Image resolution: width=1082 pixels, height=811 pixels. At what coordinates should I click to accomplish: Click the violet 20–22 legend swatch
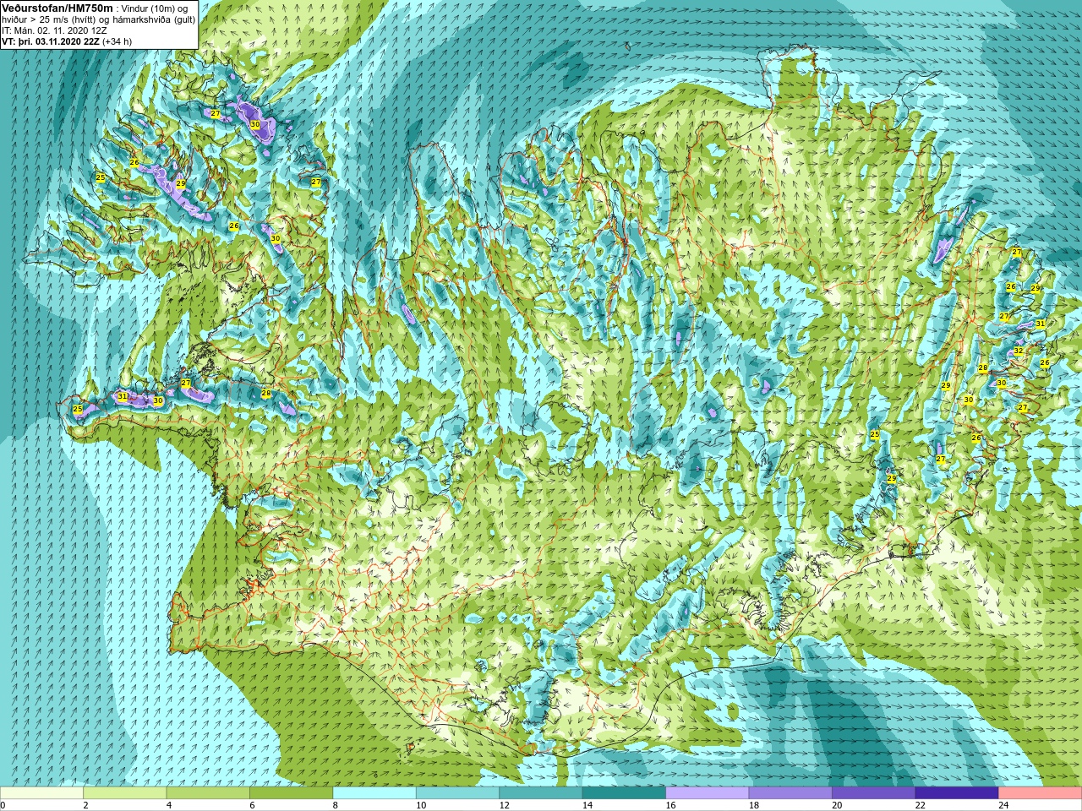pos(873,793)
